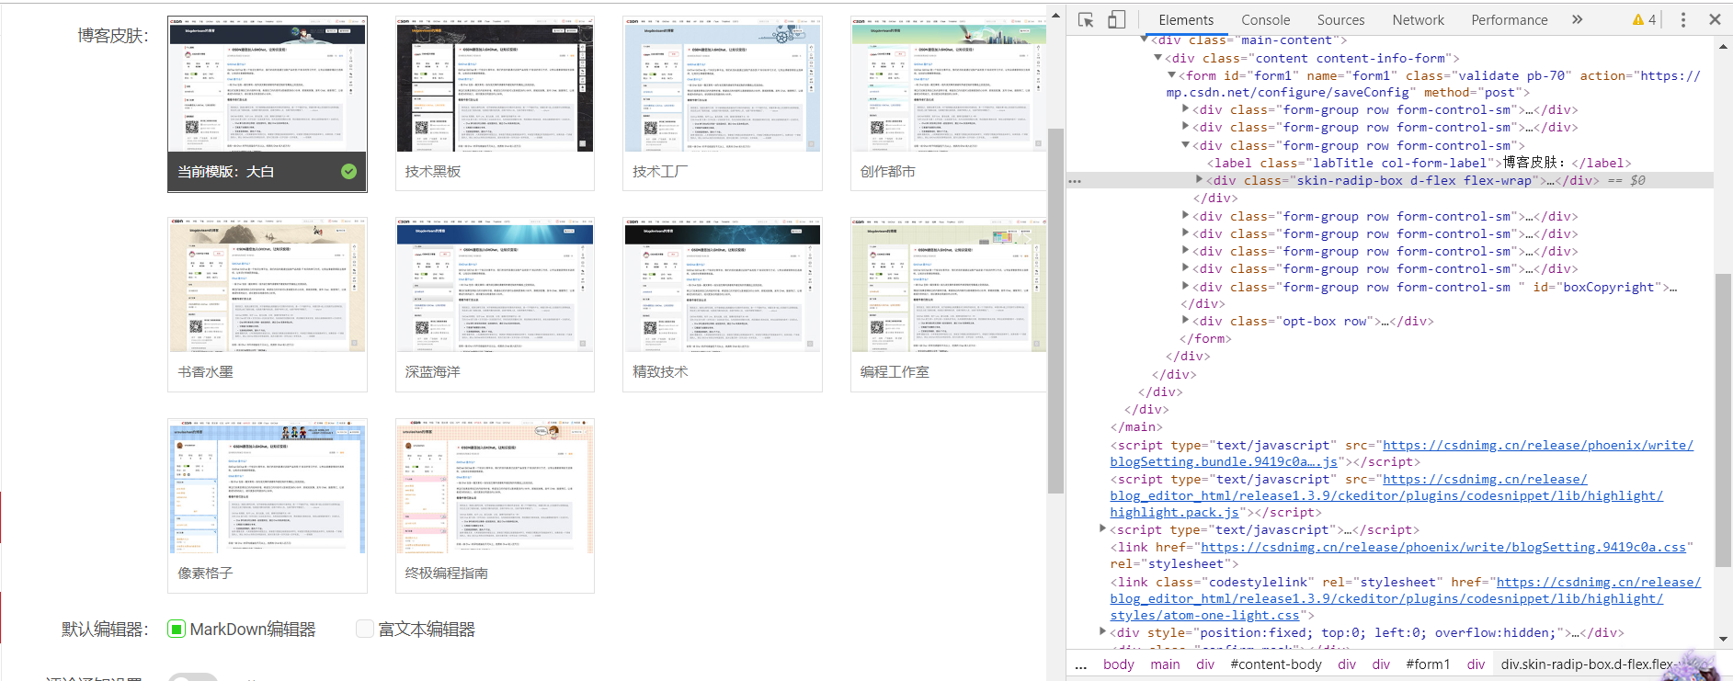Choose the 书香水墨 skin

(268, 304)
